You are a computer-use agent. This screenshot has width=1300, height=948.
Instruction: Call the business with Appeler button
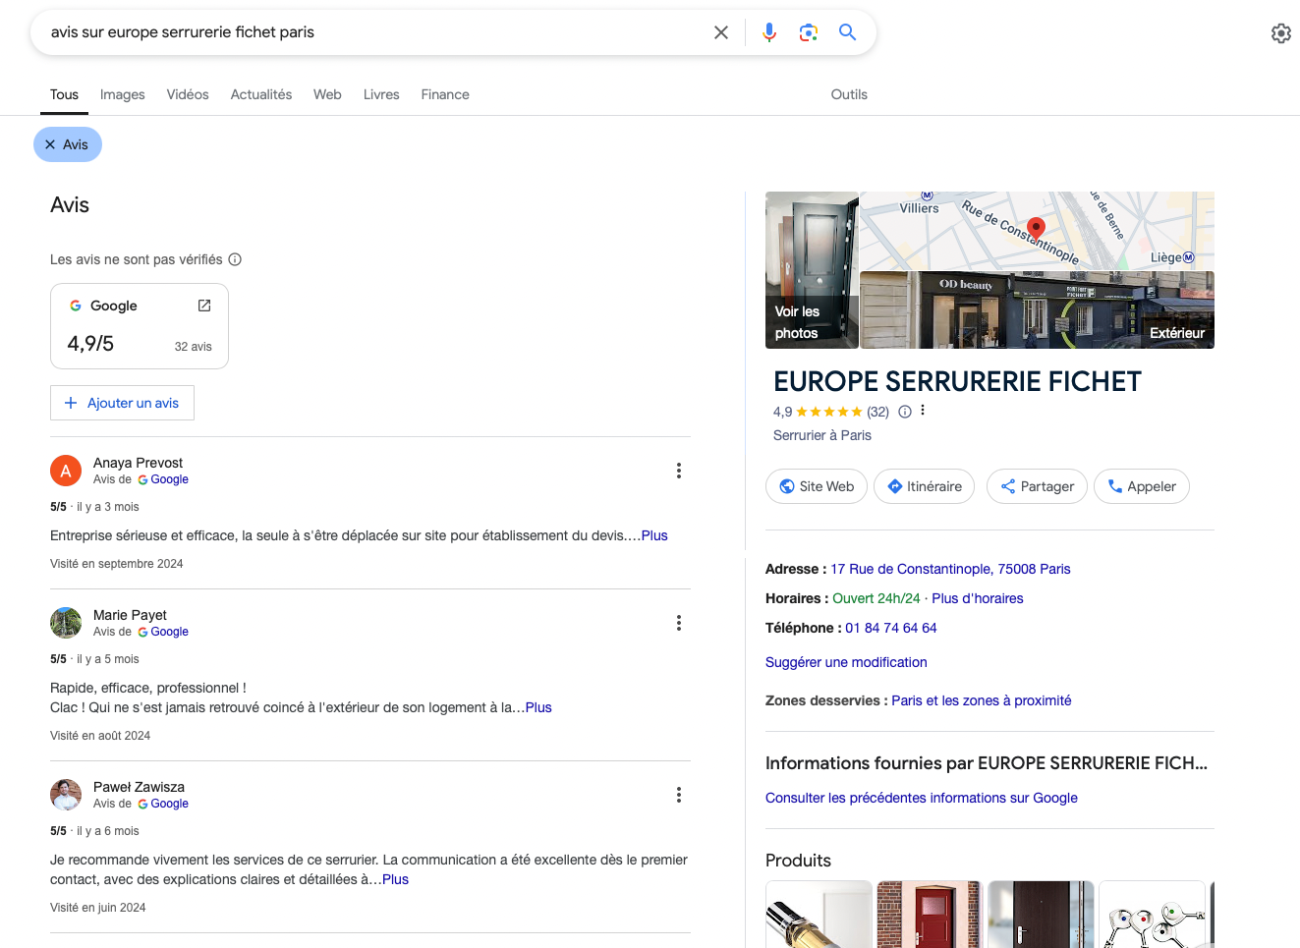1142,486
